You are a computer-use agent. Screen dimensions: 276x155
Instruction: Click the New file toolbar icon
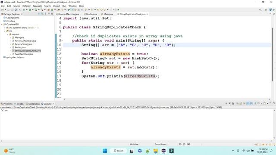point(2,10)
